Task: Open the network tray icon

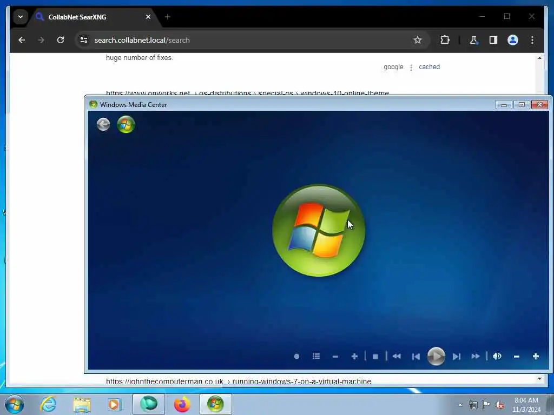Action: tap(473, 405)
